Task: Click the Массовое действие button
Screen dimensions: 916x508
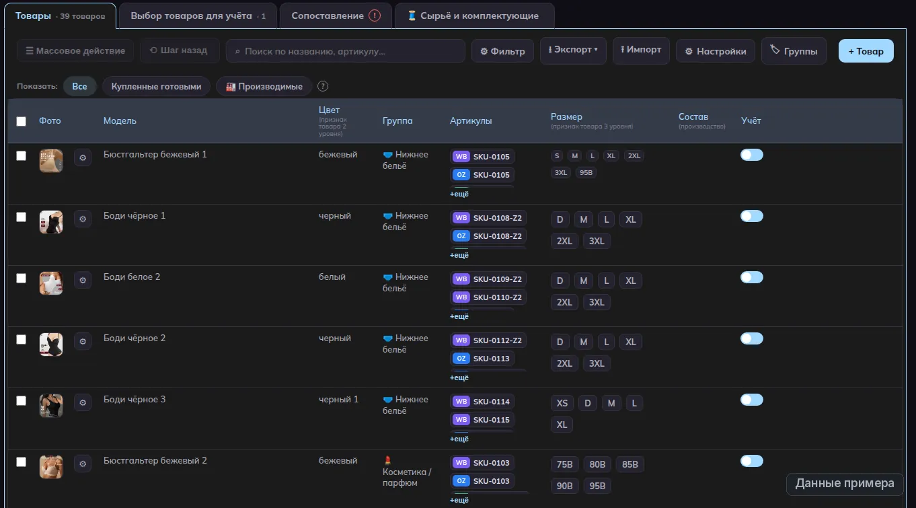Action: pos(75,51)
